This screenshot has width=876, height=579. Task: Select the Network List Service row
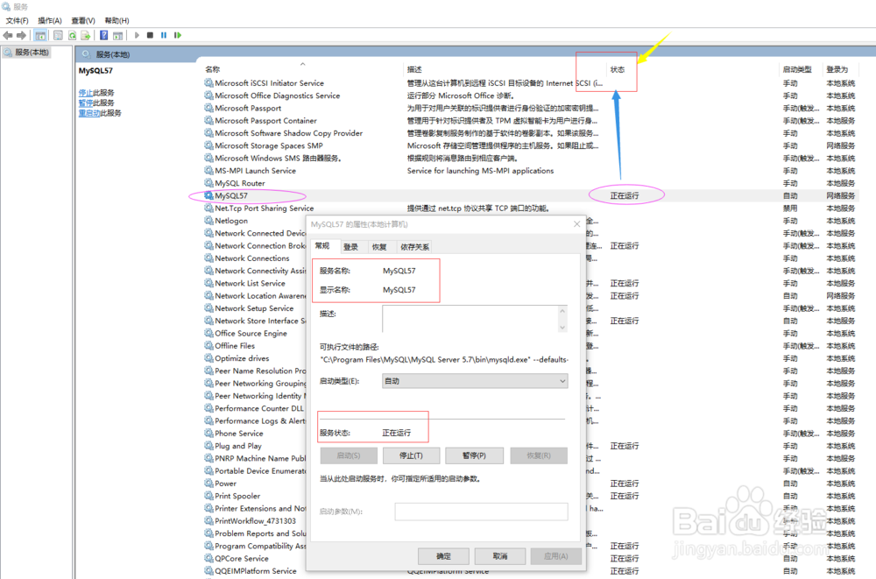pyautogui.click(x=254, y=283)
